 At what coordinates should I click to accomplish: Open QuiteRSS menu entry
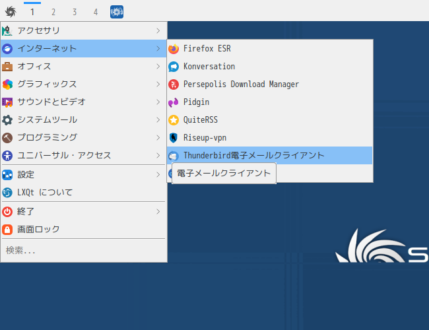coord(270,120)
